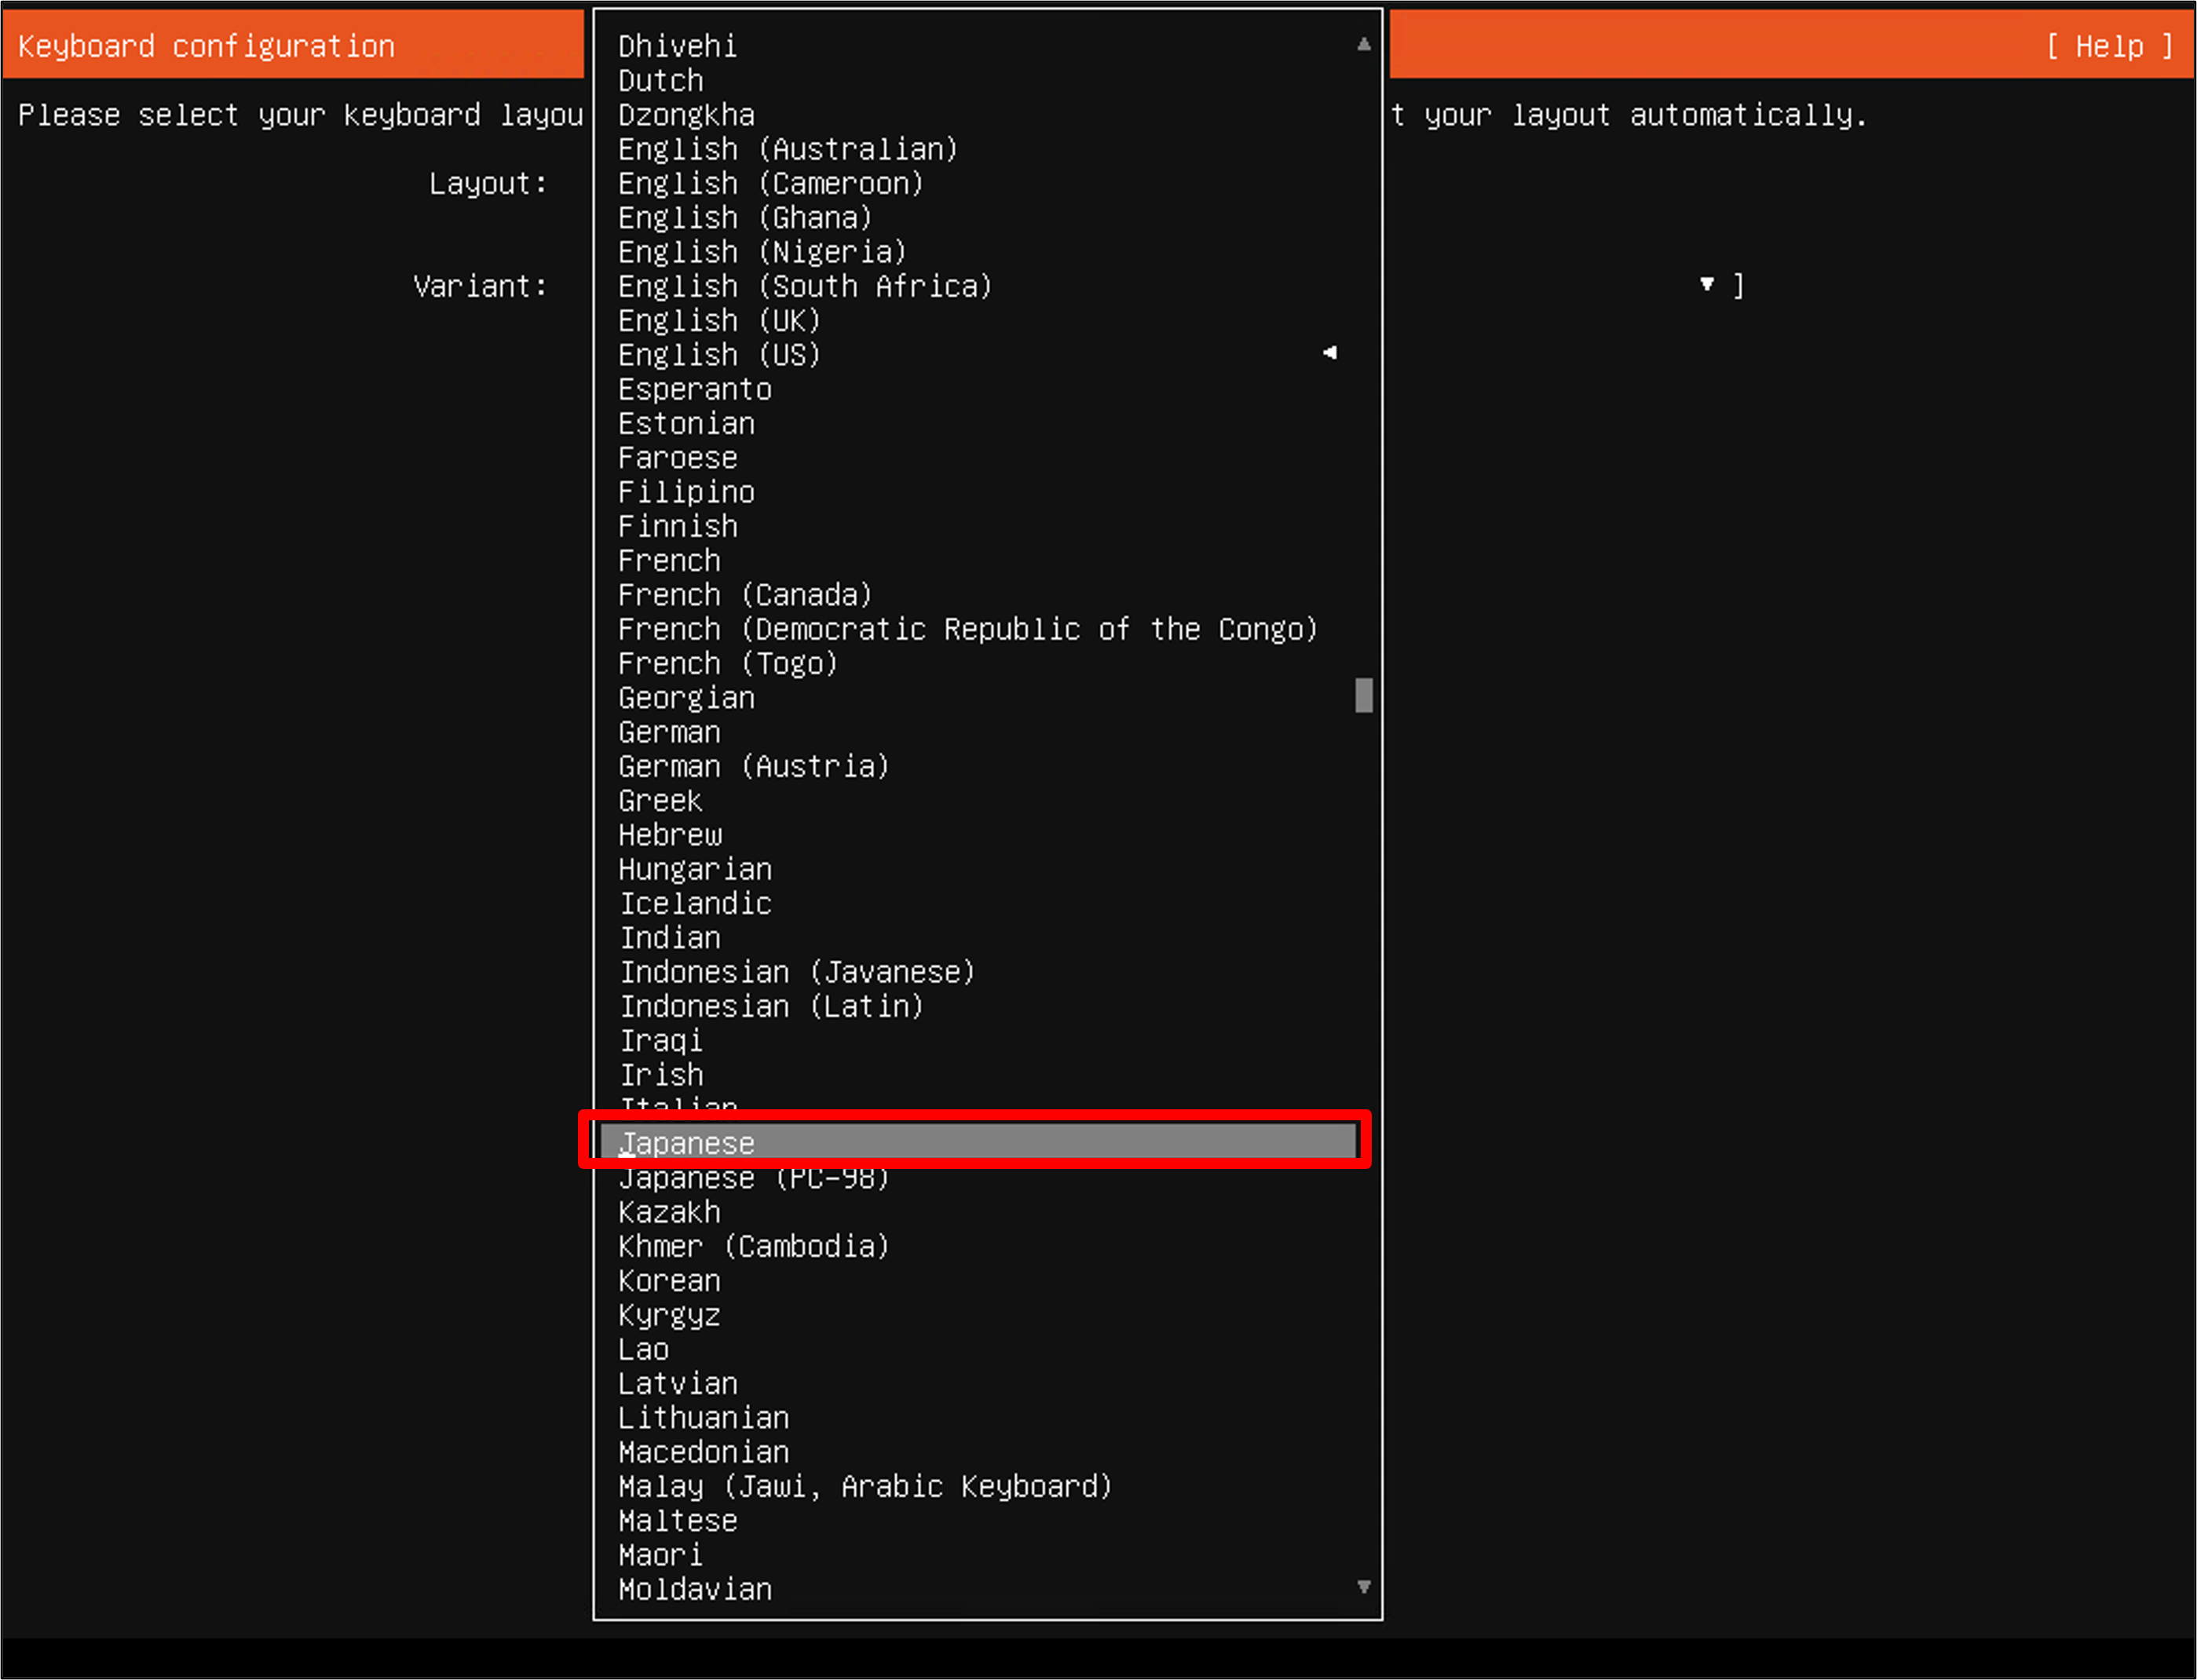Pick French (Democratic Republic of the Congo)
2197x1680 pixels.
(968, 629)
